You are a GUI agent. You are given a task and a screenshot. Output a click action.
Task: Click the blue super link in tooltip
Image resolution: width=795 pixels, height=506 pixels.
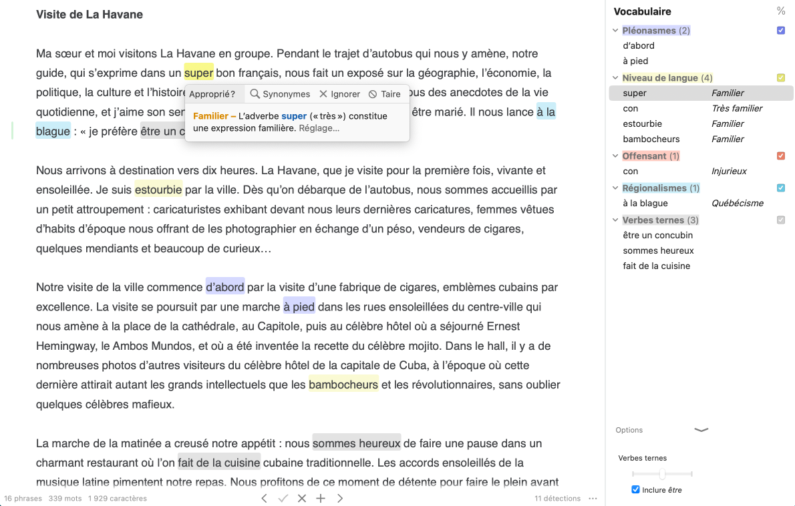pyautogui.click(x=294, y=116)
